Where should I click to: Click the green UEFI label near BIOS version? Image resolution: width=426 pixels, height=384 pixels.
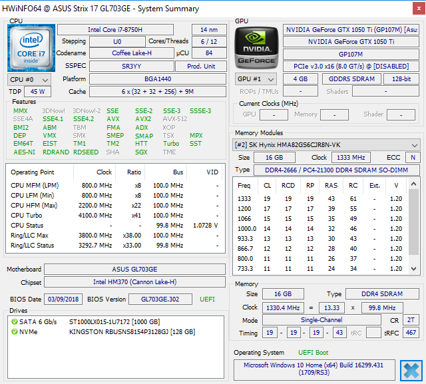click(x=207, y=299)
